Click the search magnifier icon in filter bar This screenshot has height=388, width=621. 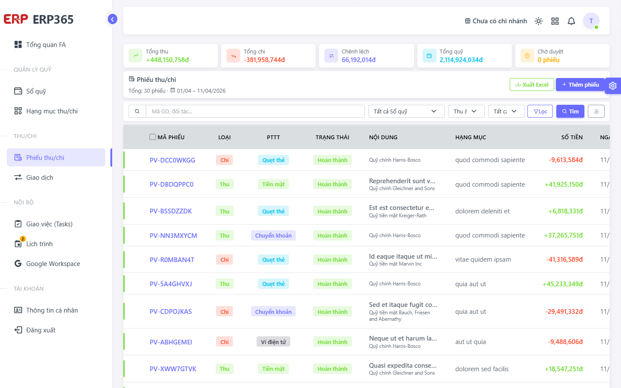[137, 111]
